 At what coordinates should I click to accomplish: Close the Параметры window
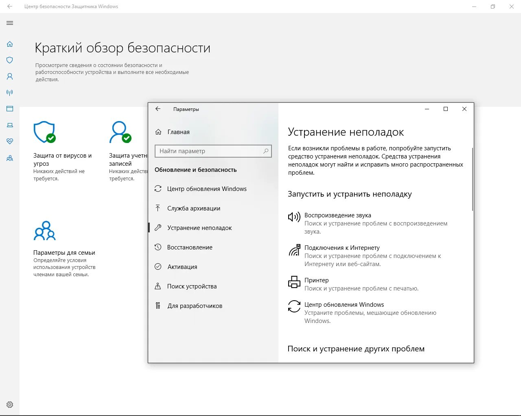[x=464, y=109]
